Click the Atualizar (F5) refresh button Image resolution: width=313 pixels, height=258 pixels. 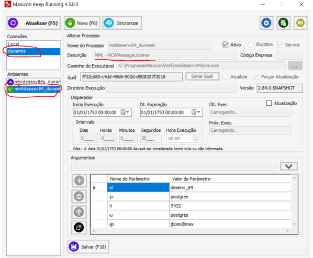point(33,23)
